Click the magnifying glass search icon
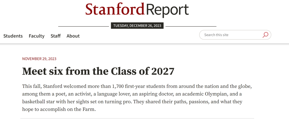Viewport: 289px width, 120px height. pos(265,35)
